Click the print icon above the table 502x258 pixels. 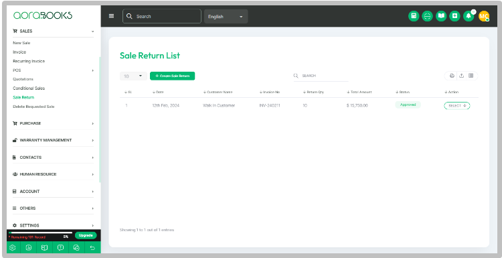point(452,76)
